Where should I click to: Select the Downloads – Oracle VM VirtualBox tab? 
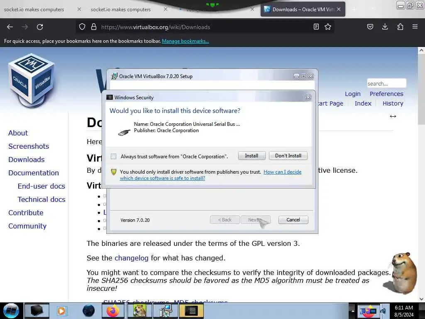pos(303,10)
